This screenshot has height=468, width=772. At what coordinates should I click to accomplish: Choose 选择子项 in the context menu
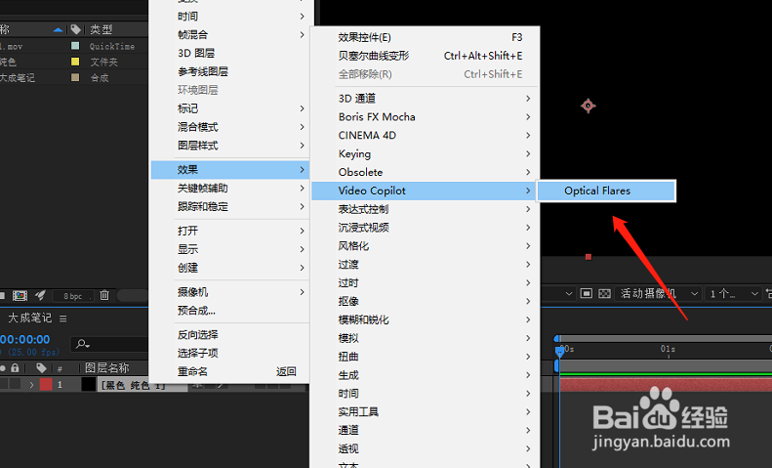click(230, 354)
